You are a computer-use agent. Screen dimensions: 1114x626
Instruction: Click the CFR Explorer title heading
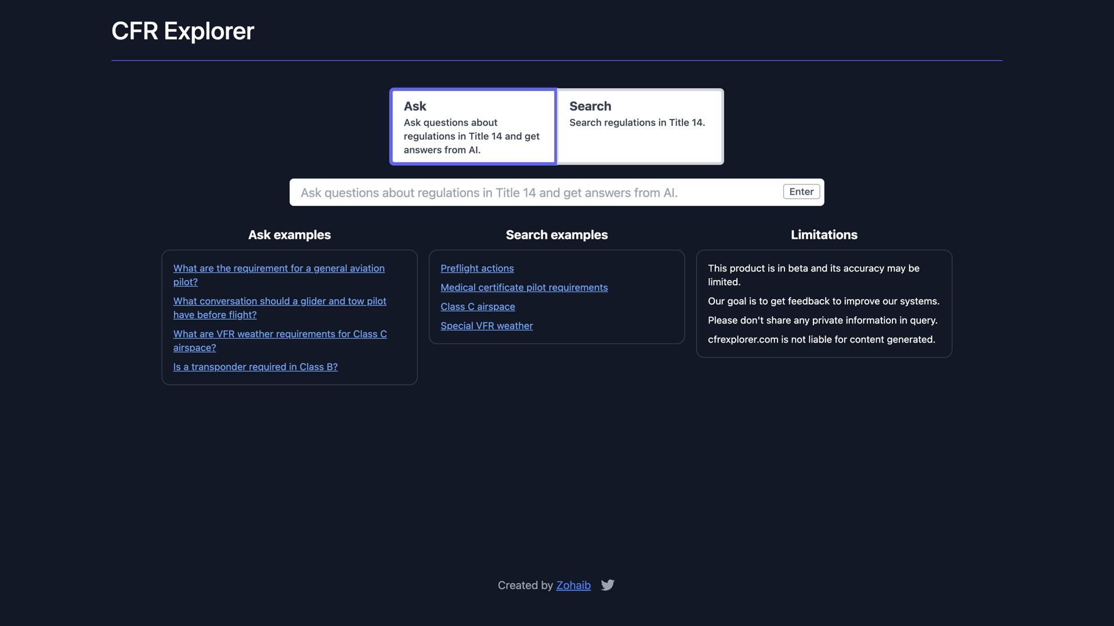(182, 31)
